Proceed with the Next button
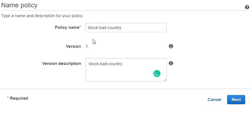The height and width of the screenshot is (117, 252). click(x=236, y=100)
